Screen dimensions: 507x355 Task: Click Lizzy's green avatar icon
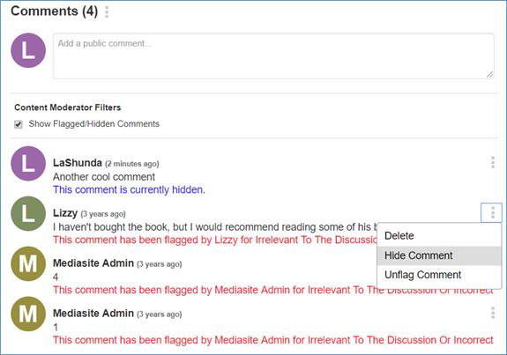[x=28, y=213]
